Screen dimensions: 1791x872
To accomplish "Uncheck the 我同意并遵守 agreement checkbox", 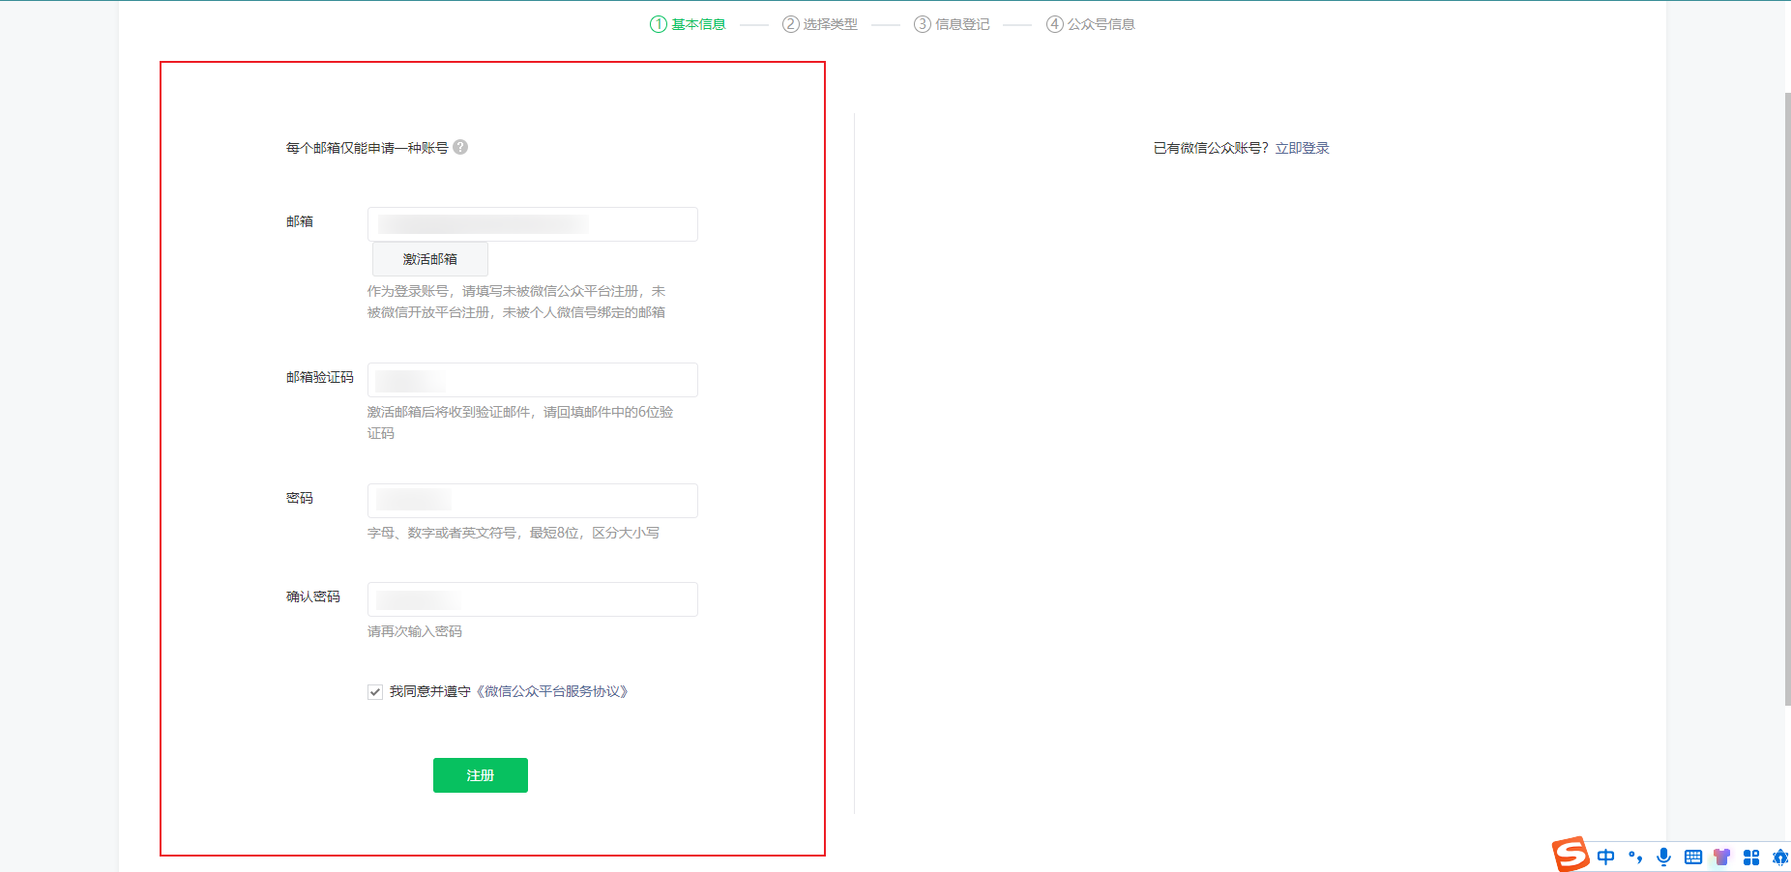I will (375, 692).
